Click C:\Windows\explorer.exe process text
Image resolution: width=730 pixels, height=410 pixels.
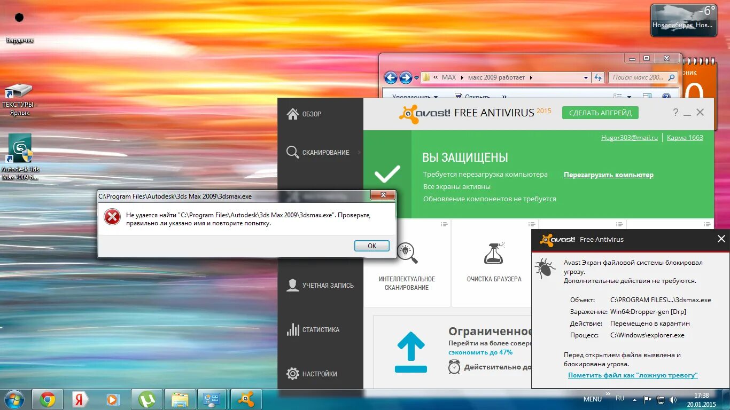coord(647,335)
